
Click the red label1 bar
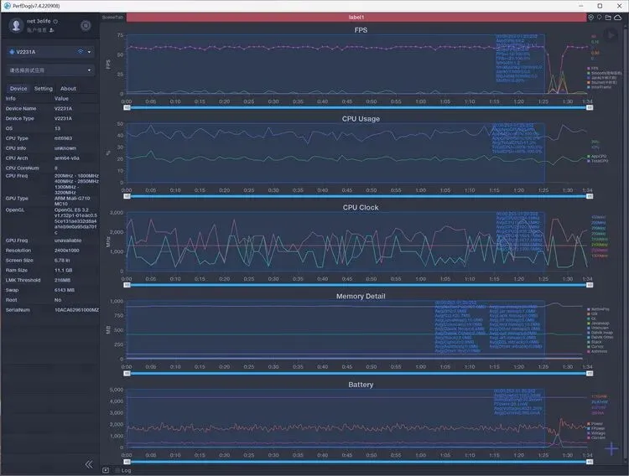[x=356, y=18]
